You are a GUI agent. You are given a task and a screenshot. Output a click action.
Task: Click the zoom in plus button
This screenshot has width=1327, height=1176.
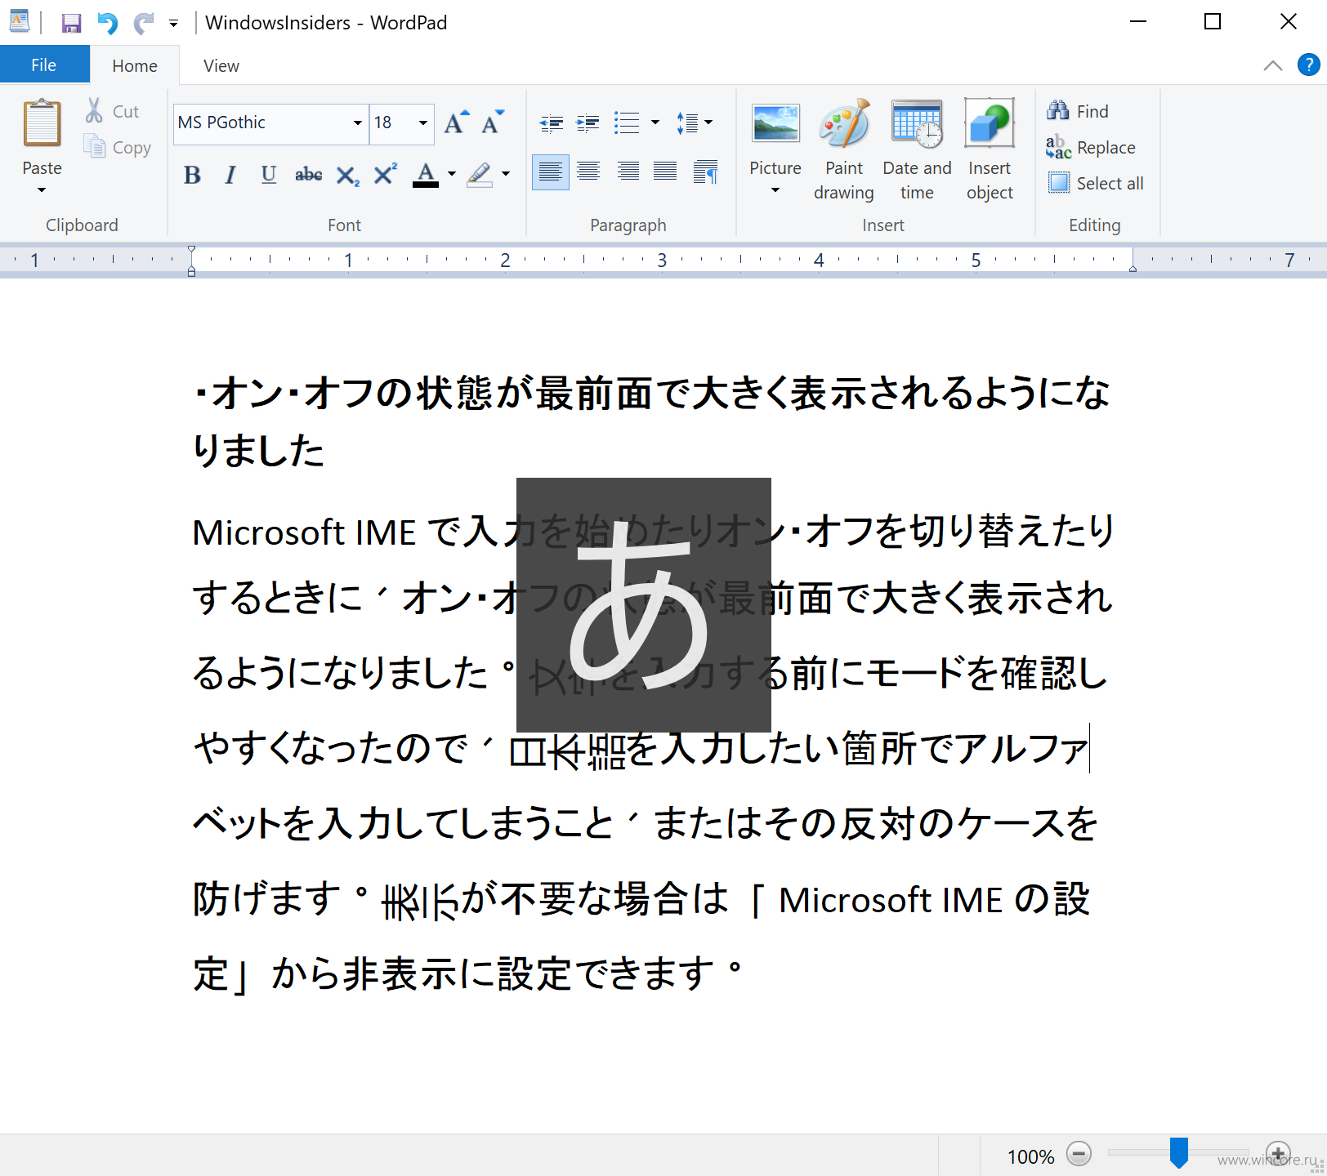point(1278,1154)
